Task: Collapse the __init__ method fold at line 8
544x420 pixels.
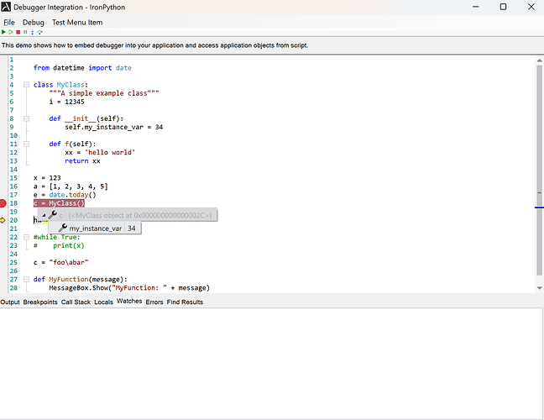Action: 26,118
